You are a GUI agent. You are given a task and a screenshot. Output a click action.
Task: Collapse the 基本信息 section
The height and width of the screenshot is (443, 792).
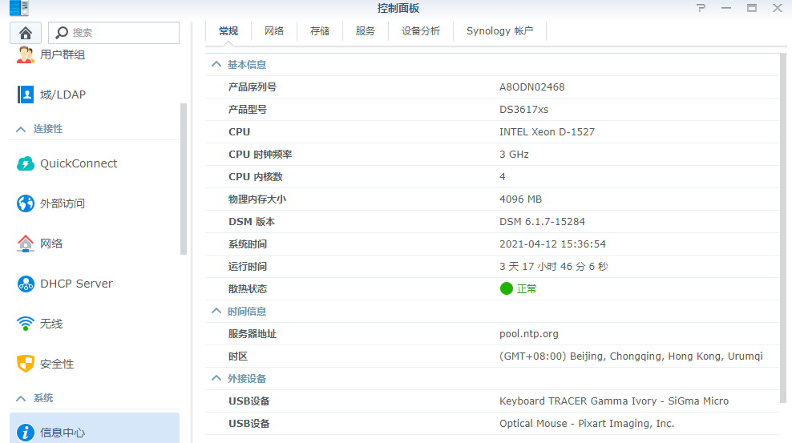(216, 64)
